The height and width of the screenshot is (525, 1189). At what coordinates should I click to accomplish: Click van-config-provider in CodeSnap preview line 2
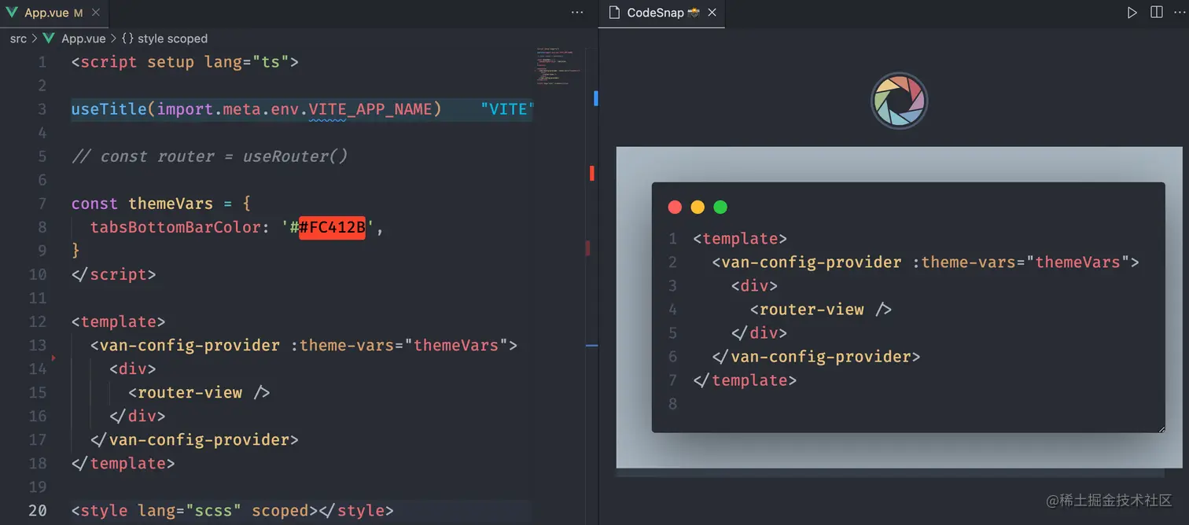[x=812, y=262]
